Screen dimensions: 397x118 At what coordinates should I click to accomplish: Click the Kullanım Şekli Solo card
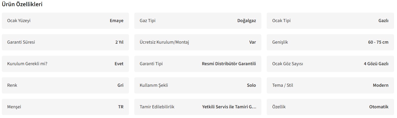(198, 85)
